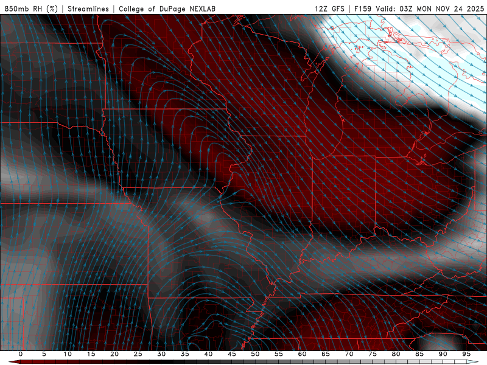Screen dimensions: 487x365
Task: Click the 5 value on the color scale
Action: click(44, 354)
